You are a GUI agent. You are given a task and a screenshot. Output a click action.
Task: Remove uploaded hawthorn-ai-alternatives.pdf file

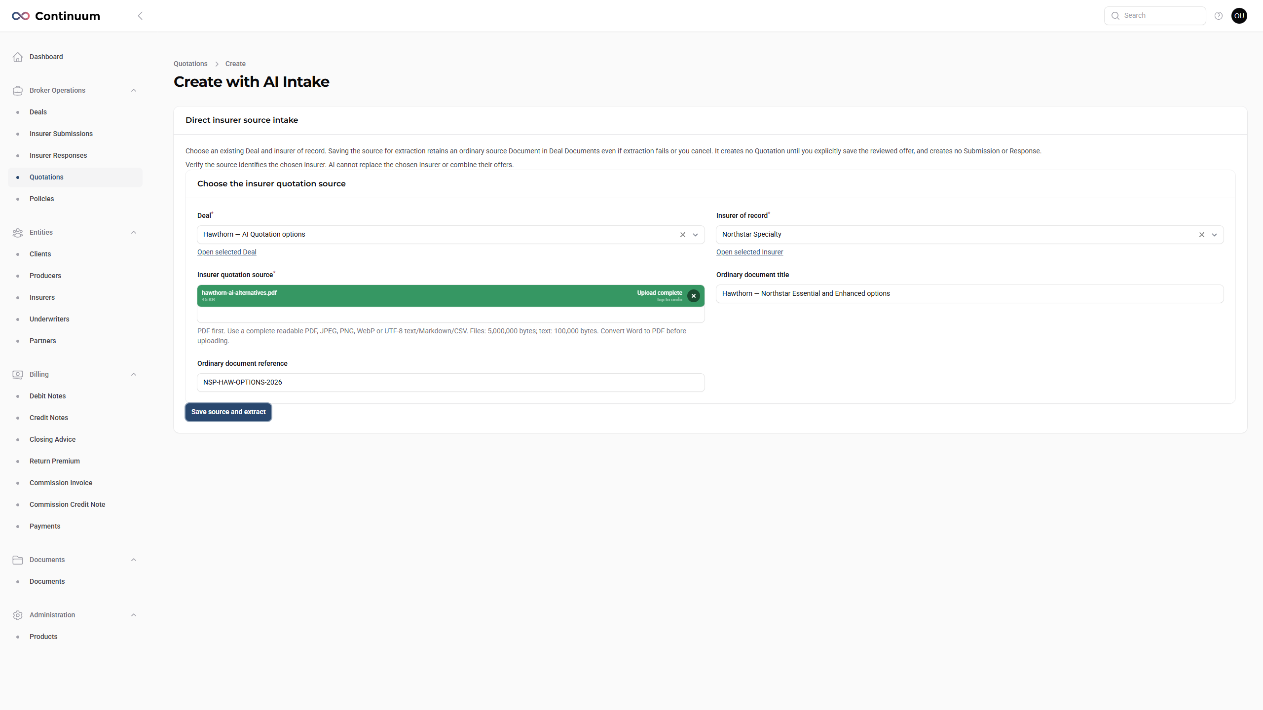coord(694,296)
